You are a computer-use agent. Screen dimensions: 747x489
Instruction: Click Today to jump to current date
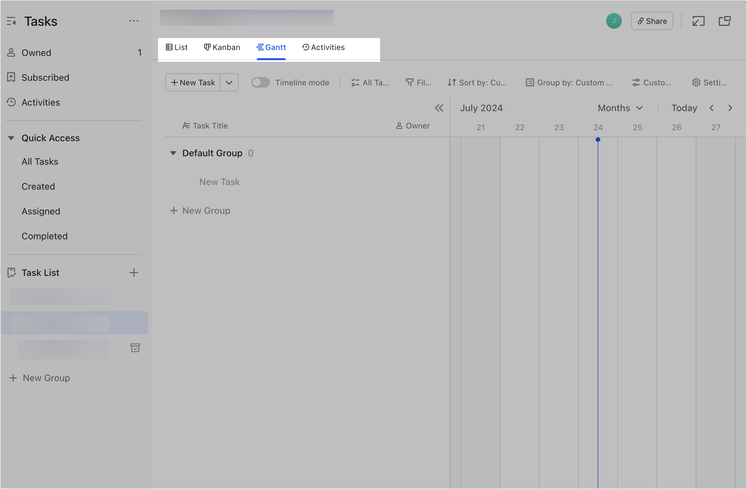[x=684, y=108]
